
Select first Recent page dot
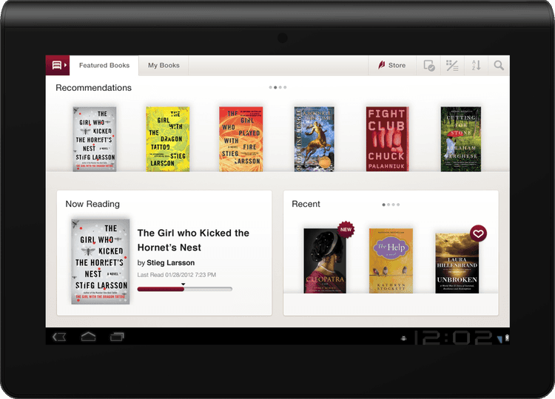coord(383,205)
